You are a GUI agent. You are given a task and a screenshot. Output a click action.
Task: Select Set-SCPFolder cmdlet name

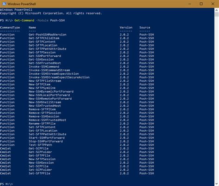(x=40, y=170)
